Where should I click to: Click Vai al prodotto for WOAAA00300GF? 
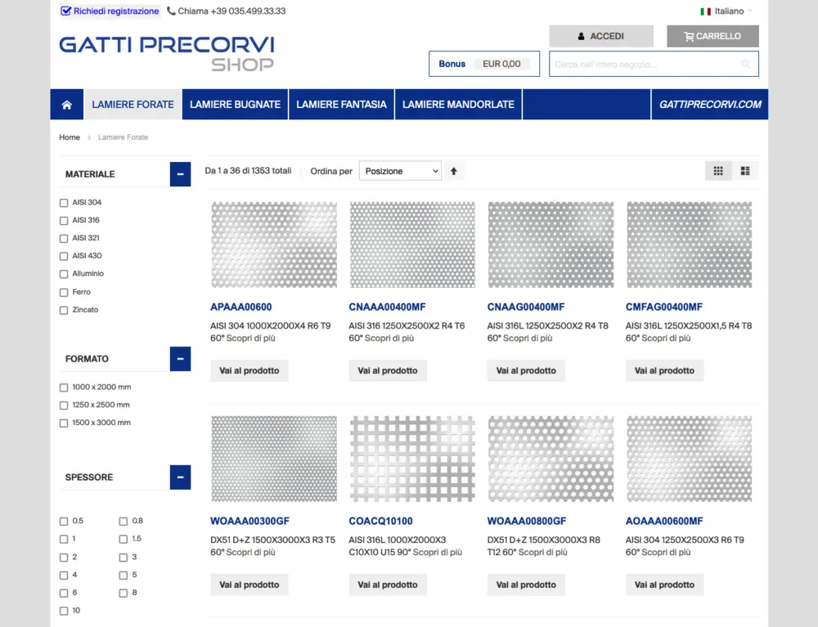pos(249,584)
